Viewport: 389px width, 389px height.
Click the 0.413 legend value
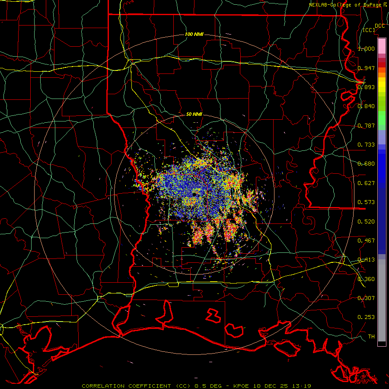(366, 260)
